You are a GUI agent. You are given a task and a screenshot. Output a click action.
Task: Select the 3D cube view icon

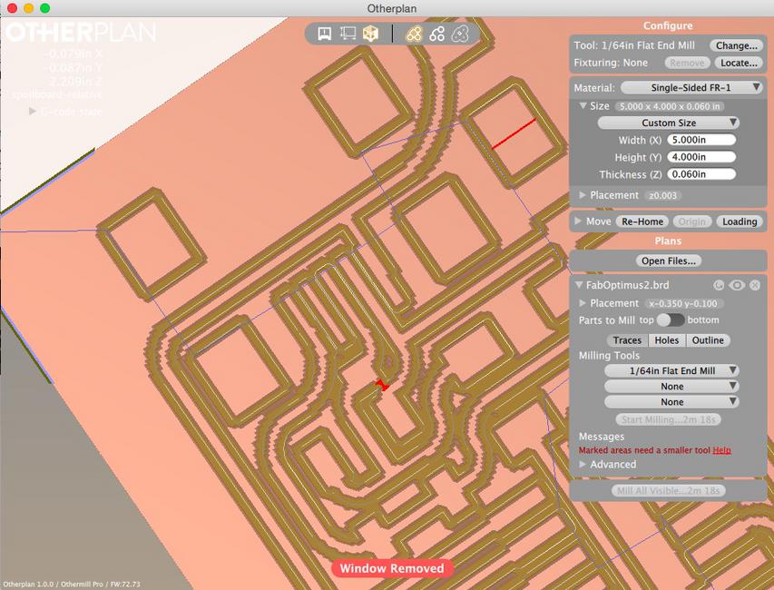(370, 34)
